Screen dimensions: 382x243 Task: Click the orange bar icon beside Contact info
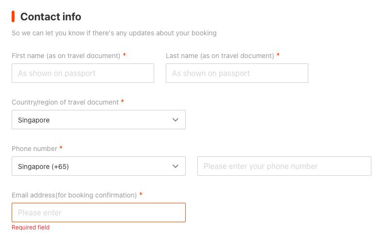[x=13, y=17]
